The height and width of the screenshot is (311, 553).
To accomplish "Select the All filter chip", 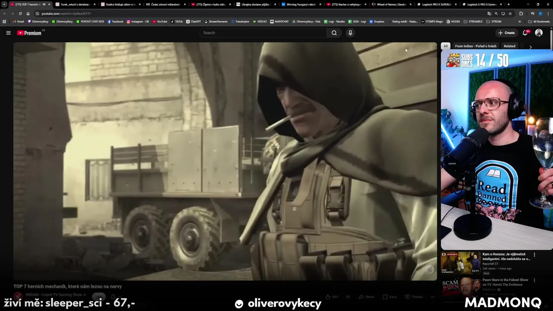I will click(x=445, y=46).
